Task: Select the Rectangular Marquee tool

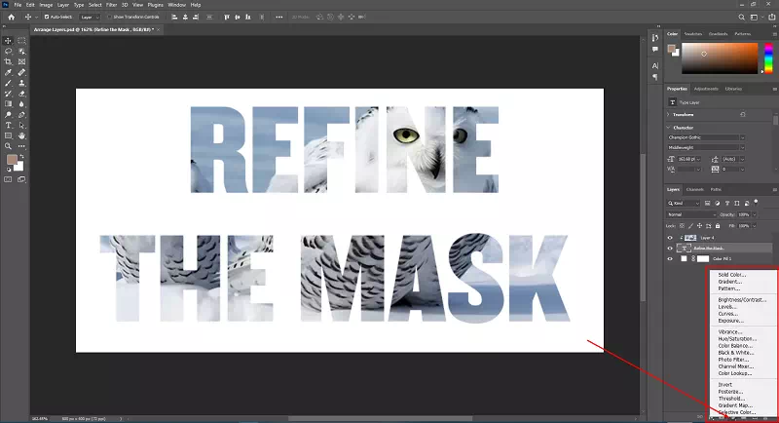Action: pos(21,41)
